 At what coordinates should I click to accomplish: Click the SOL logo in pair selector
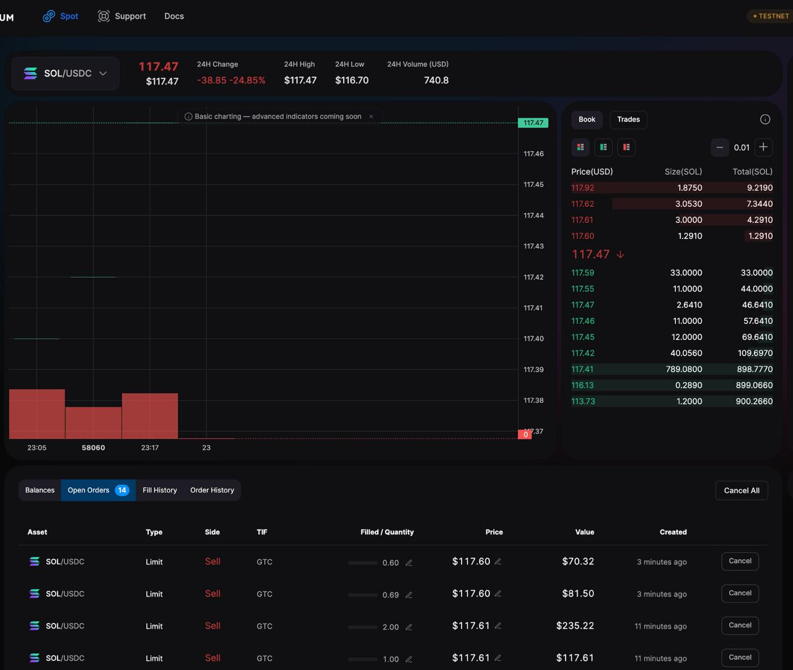coord(30,73)
